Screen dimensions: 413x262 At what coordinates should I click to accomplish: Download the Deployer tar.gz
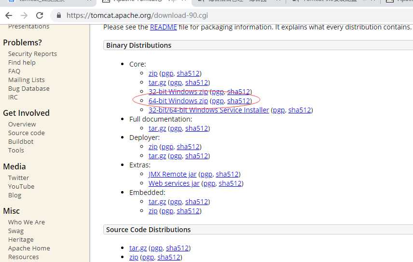click(157, 156)
